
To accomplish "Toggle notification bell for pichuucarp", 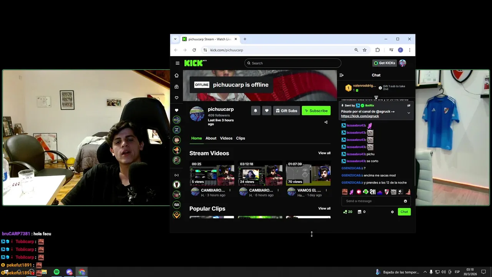I will pos(255,111).
